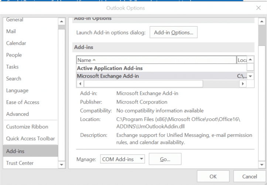Click the main pane vertical scrollbar thumb
Viewport: 267px width, 185px height.
[x=261, y=35]
